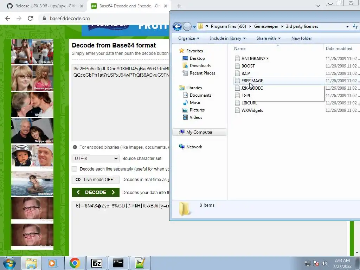This screenshot has width=360, height=270.
Task: Check Decode each line separately checkbox
Action: (x=74, y=169)
